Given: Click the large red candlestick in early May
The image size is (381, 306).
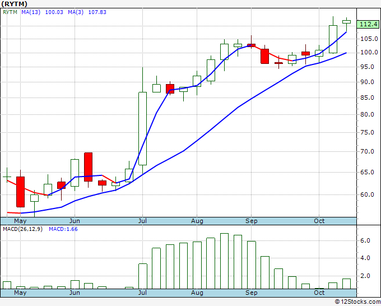Looking at the screenshot, I should tap(20, 192).
